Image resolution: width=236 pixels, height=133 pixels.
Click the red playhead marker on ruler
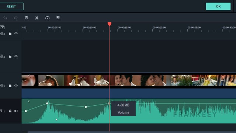(x=110, y=24)
